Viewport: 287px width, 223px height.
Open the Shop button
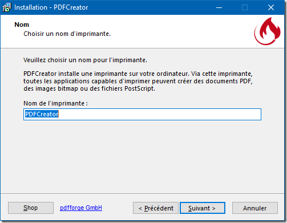point(31,208)
